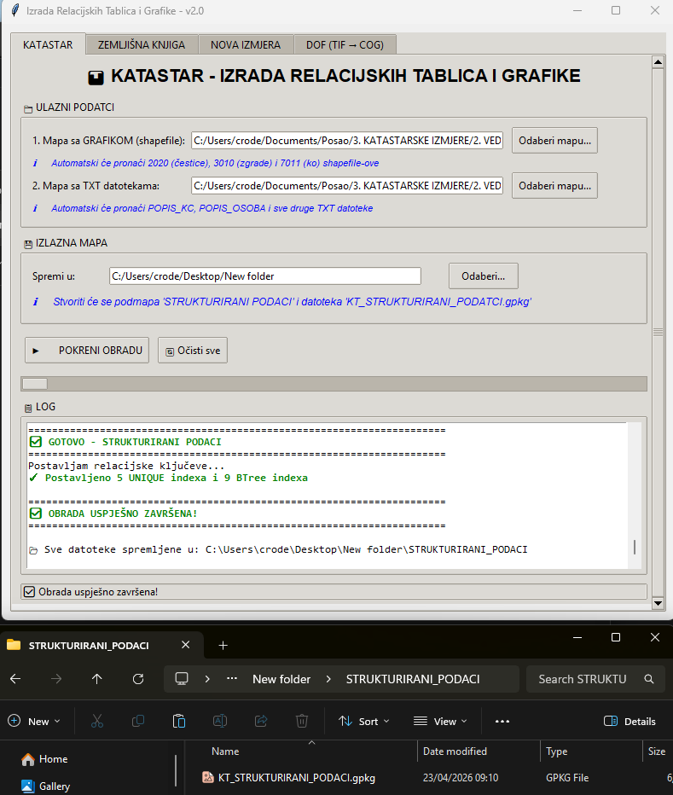
Task: Click the main panel scrollbar up arrow
Action: 658,62
